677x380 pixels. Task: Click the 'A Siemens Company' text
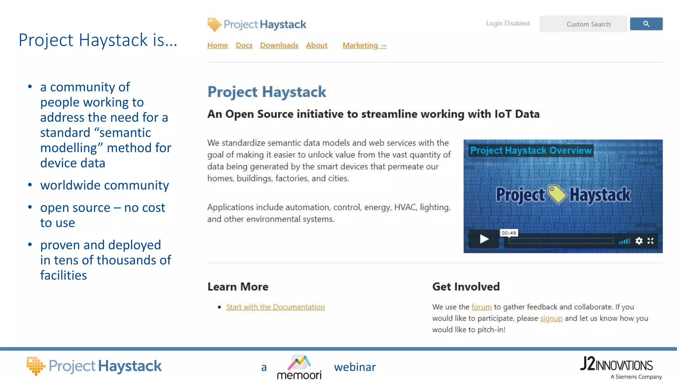636,377
